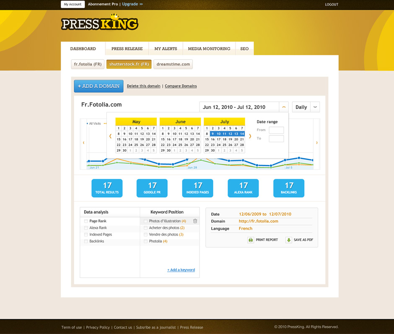Click Save as PDF label
This screenshot has width=394, height=334.
coord(303,240)
